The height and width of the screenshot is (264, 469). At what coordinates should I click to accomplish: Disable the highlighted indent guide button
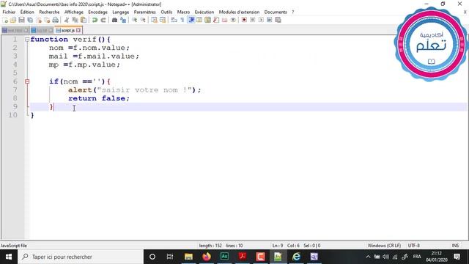(x=191, y=20)
